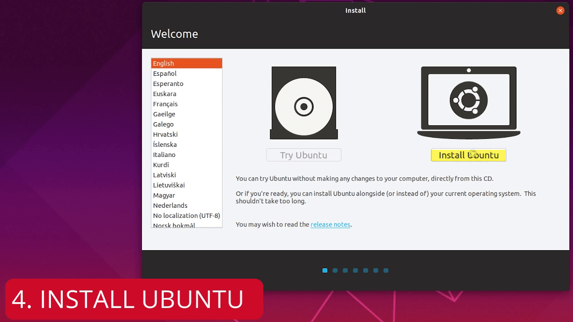Select Magyar in the language list
Viewport: 573px width, 322px height.
187,195
